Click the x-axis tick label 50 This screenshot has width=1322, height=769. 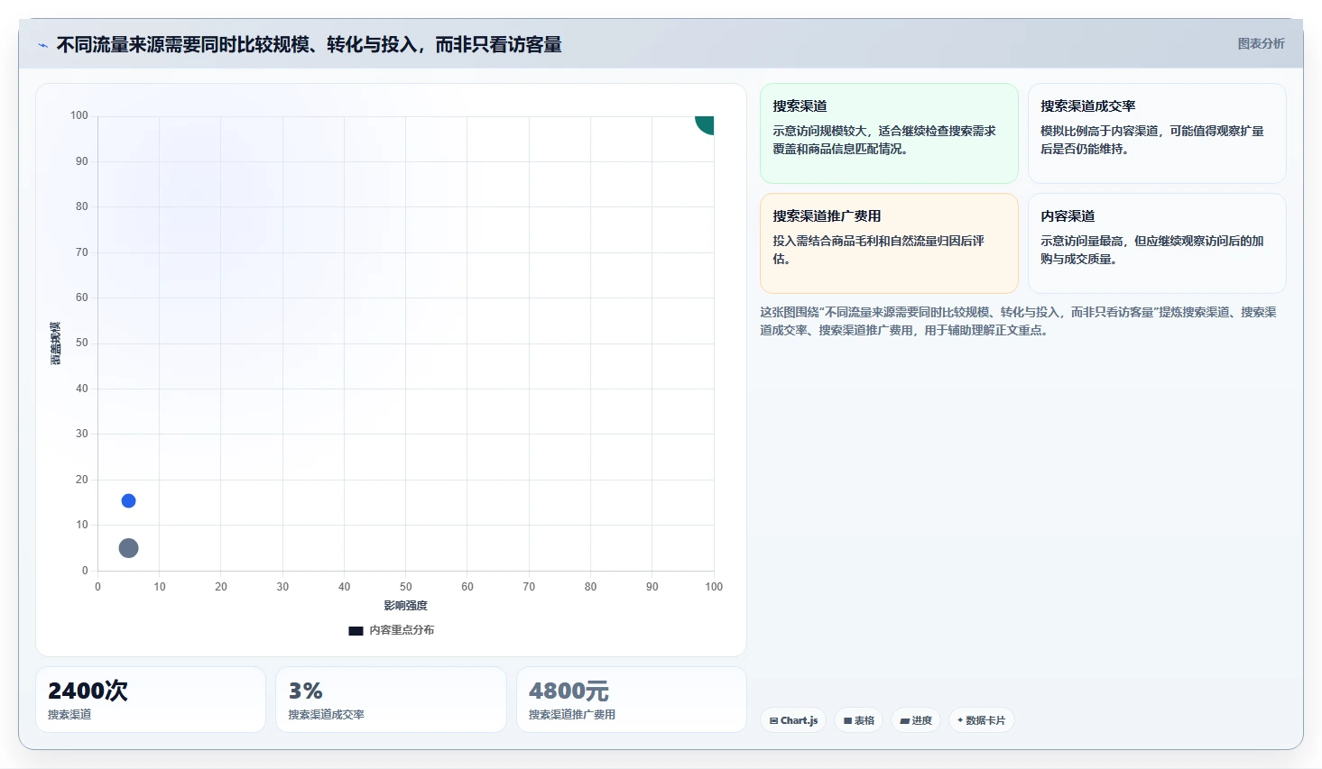[x=406, y=587]
